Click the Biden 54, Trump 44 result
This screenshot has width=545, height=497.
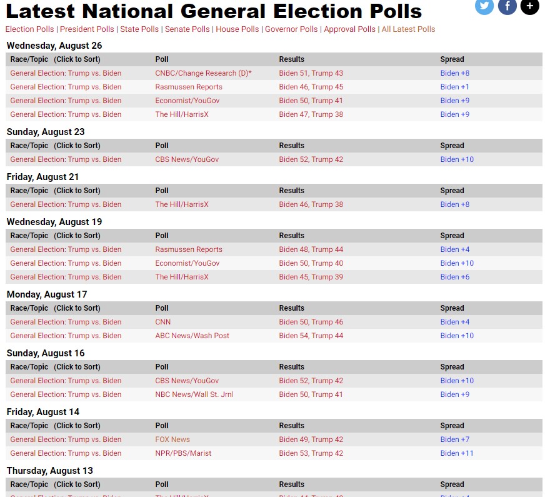[311, 336]
